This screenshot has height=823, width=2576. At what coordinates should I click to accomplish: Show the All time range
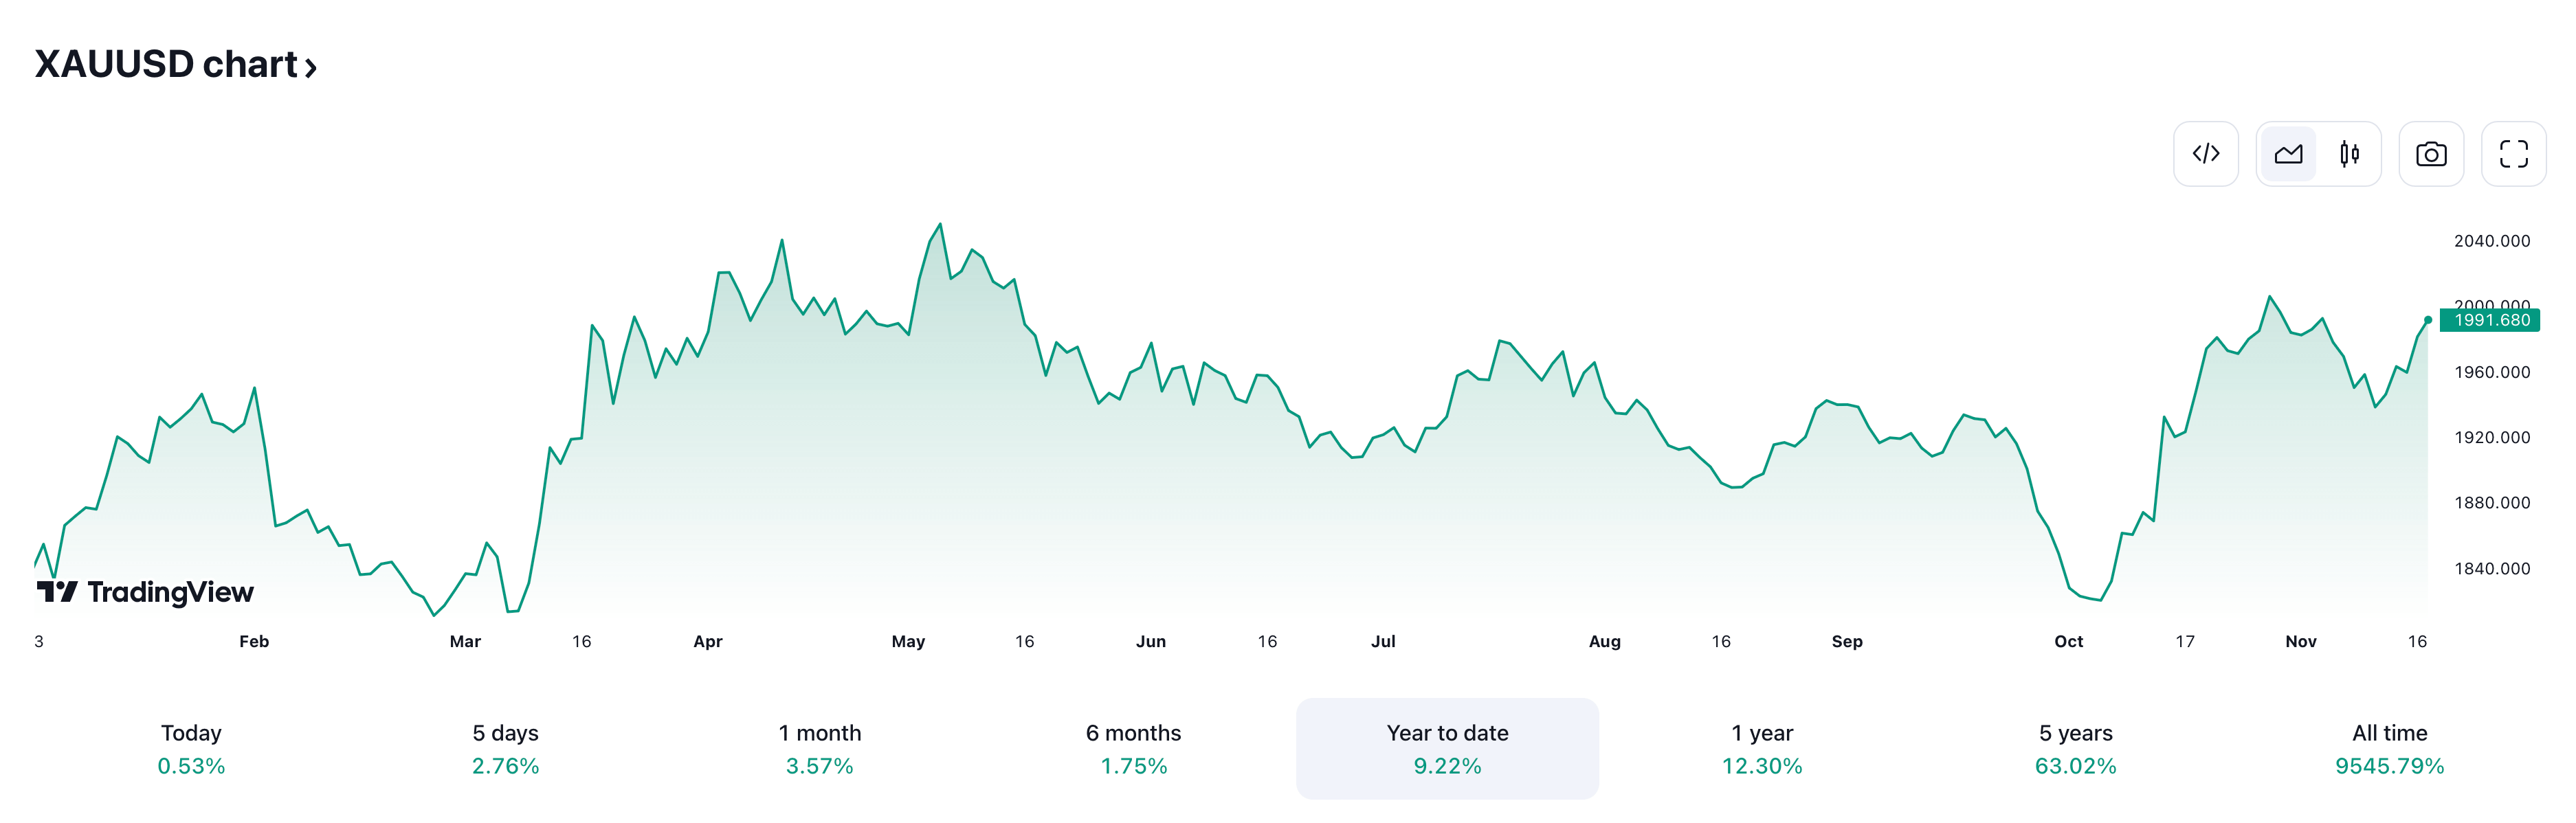(x=2389, y=748)
